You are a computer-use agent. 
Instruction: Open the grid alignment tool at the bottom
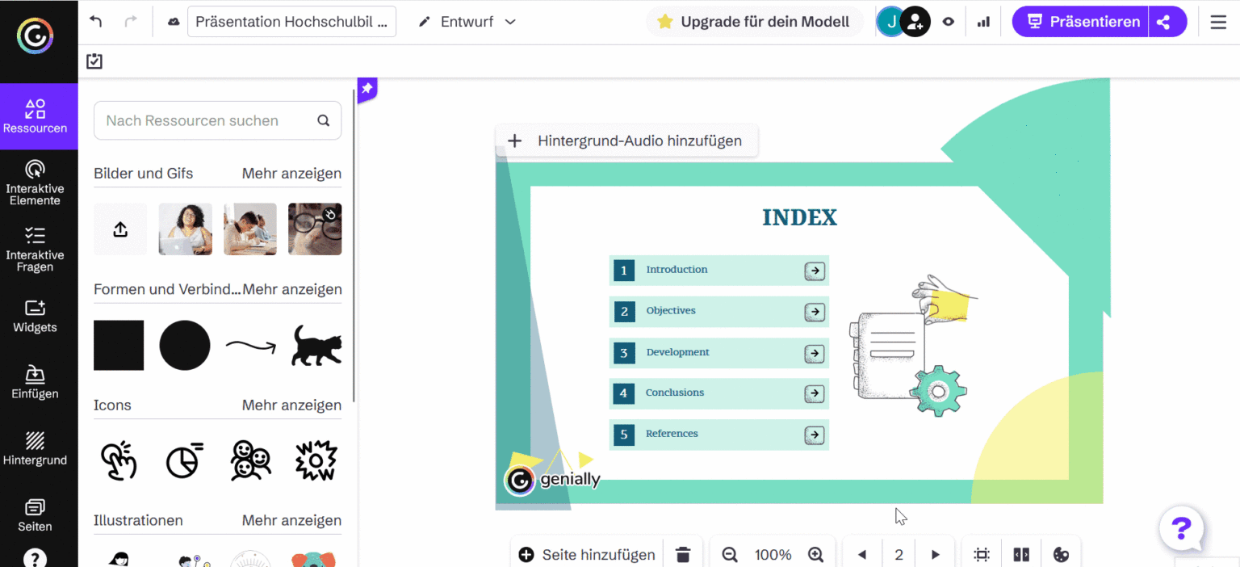tap(981, 554)
